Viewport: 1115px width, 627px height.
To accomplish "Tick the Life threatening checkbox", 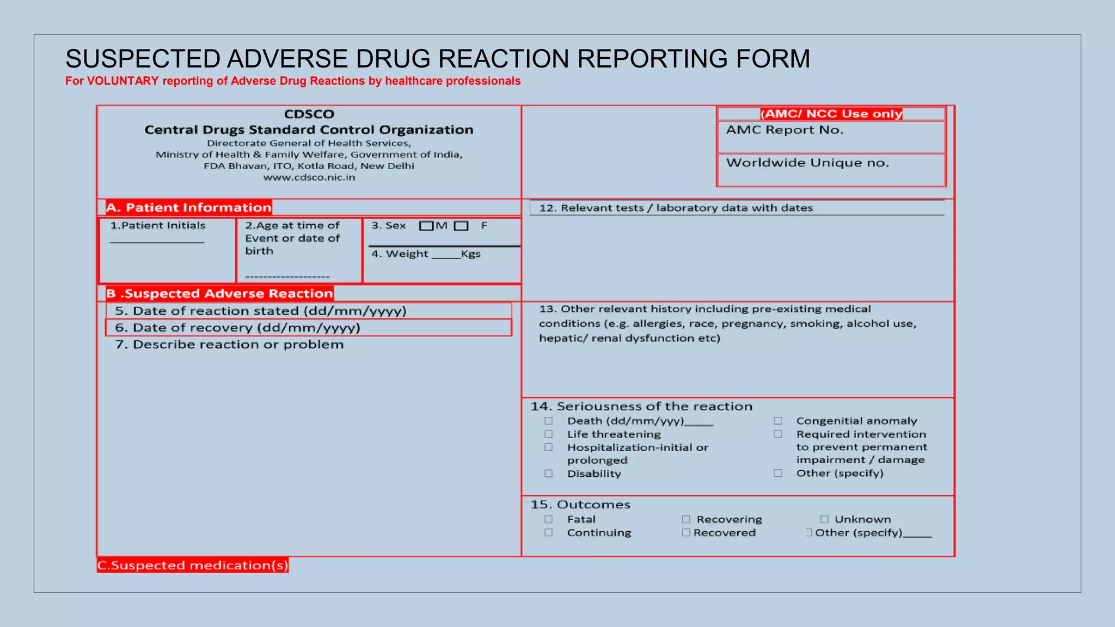I will (x=549, y=434).
